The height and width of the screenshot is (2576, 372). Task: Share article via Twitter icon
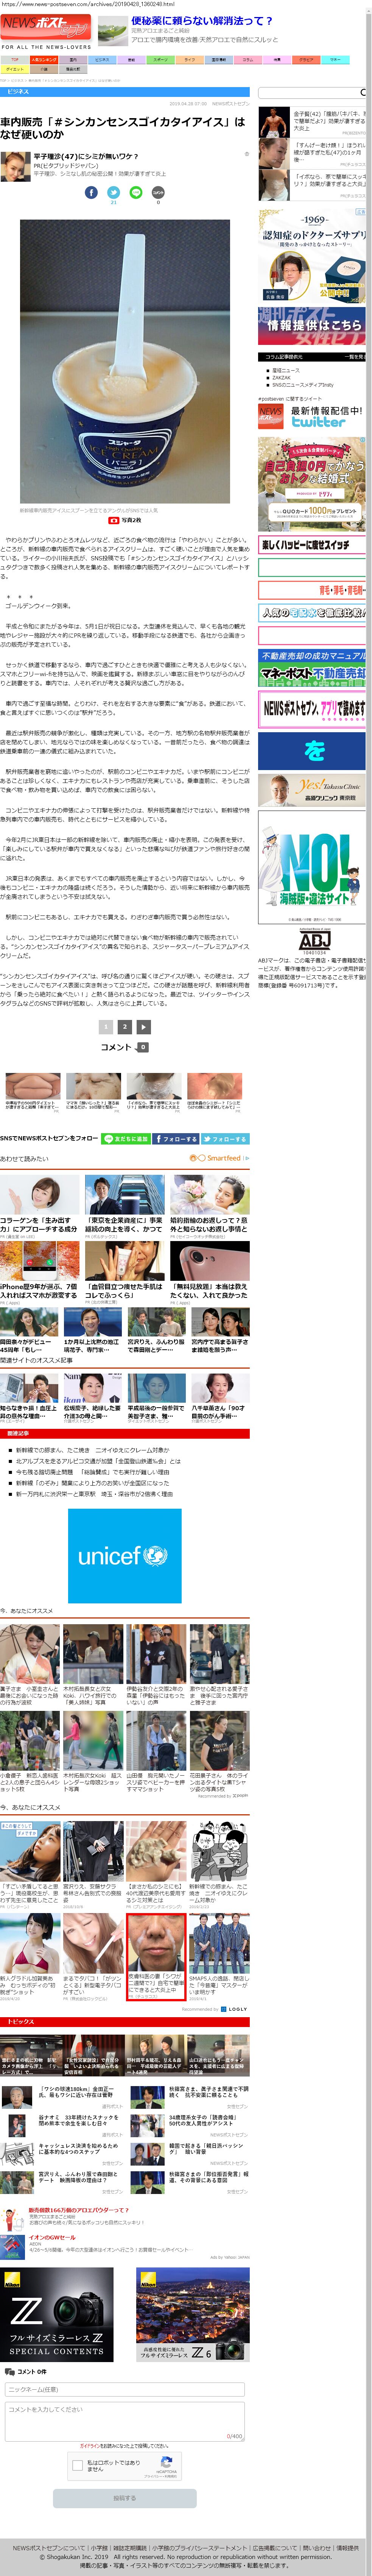point(113,192)
